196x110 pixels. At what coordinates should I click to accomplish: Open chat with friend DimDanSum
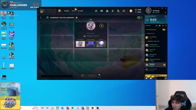click(x=156, y=45)
